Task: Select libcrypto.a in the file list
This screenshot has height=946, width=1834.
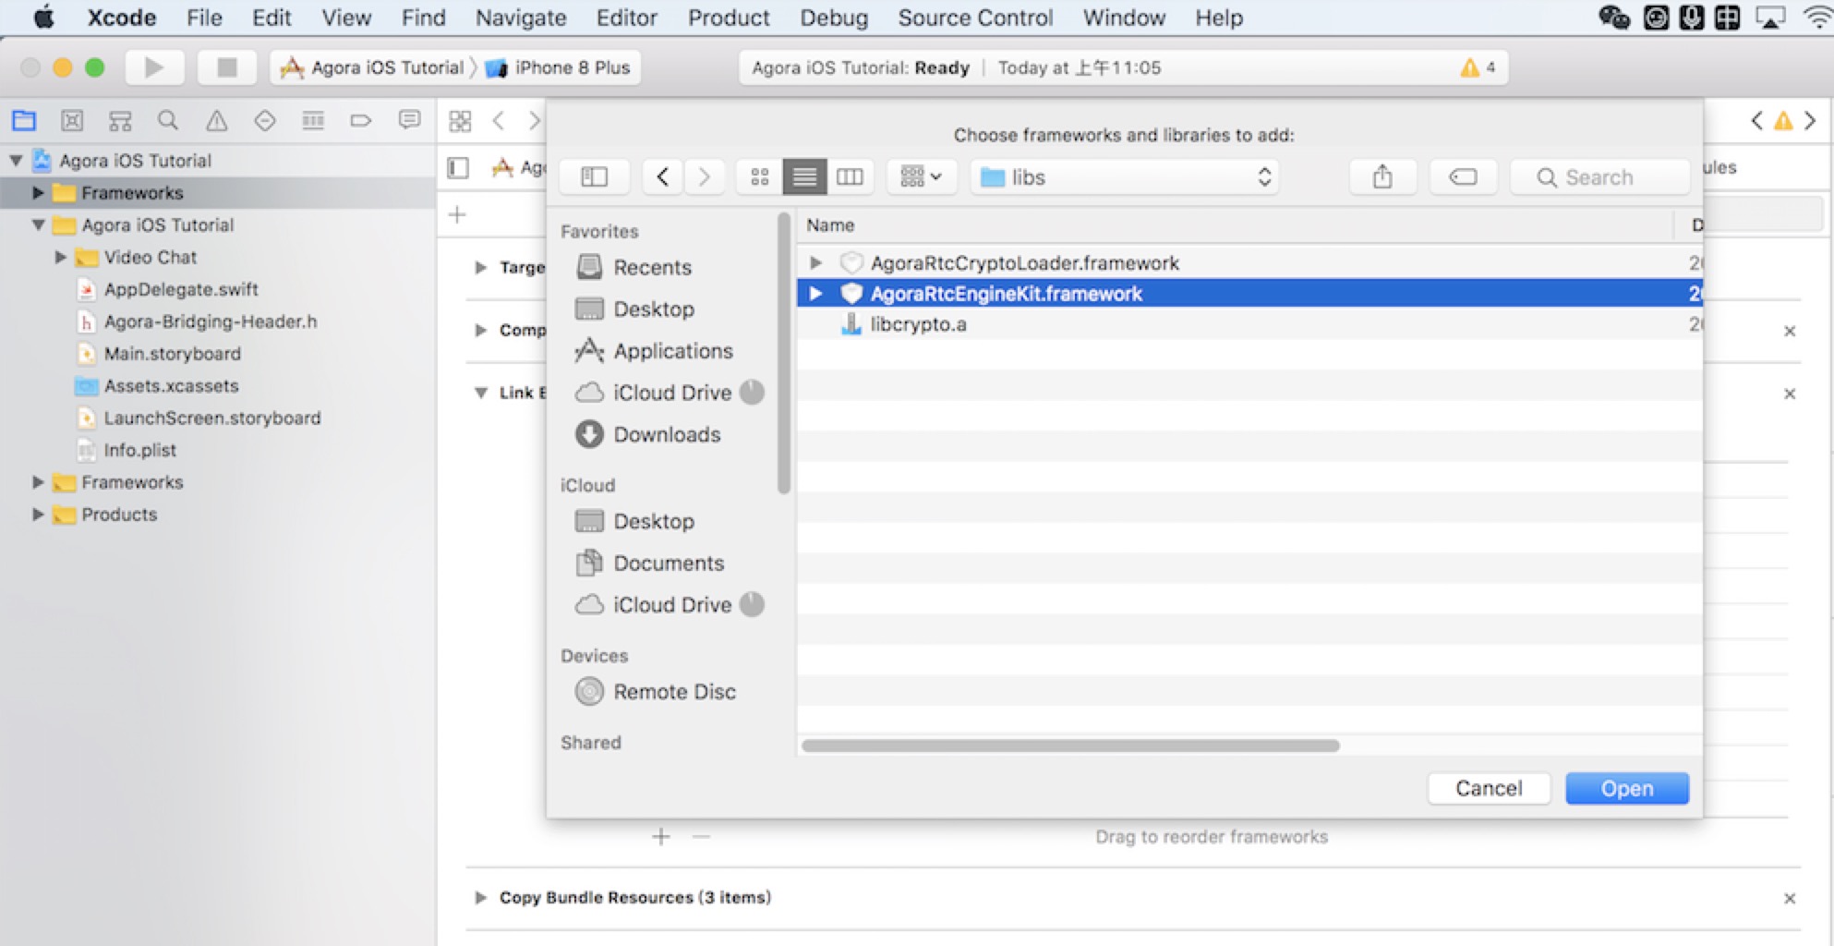Action: [x=1249, y=324]
